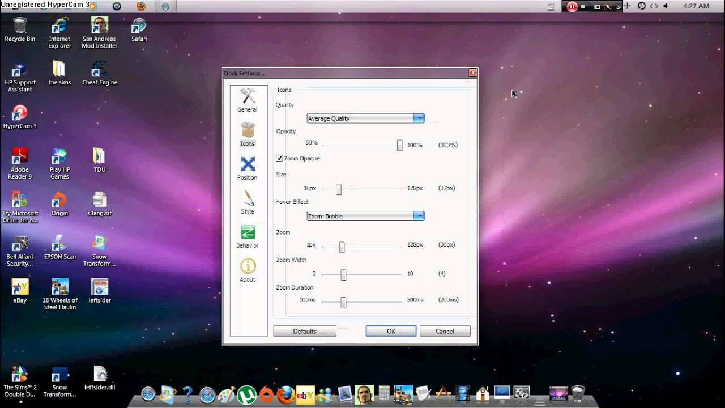Viewport: 725px width, 408px height.
Task: Open the Position settings section
Action: (248, 168)
